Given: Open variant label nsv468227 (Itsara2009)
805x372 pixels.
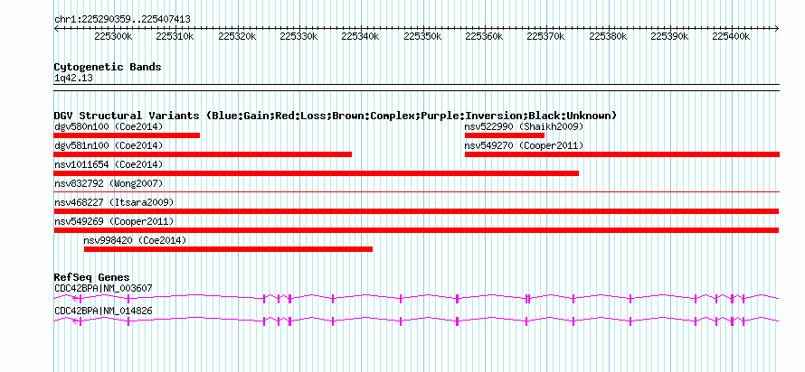Looking at the screenshot, I should click(x=114, y=202).
